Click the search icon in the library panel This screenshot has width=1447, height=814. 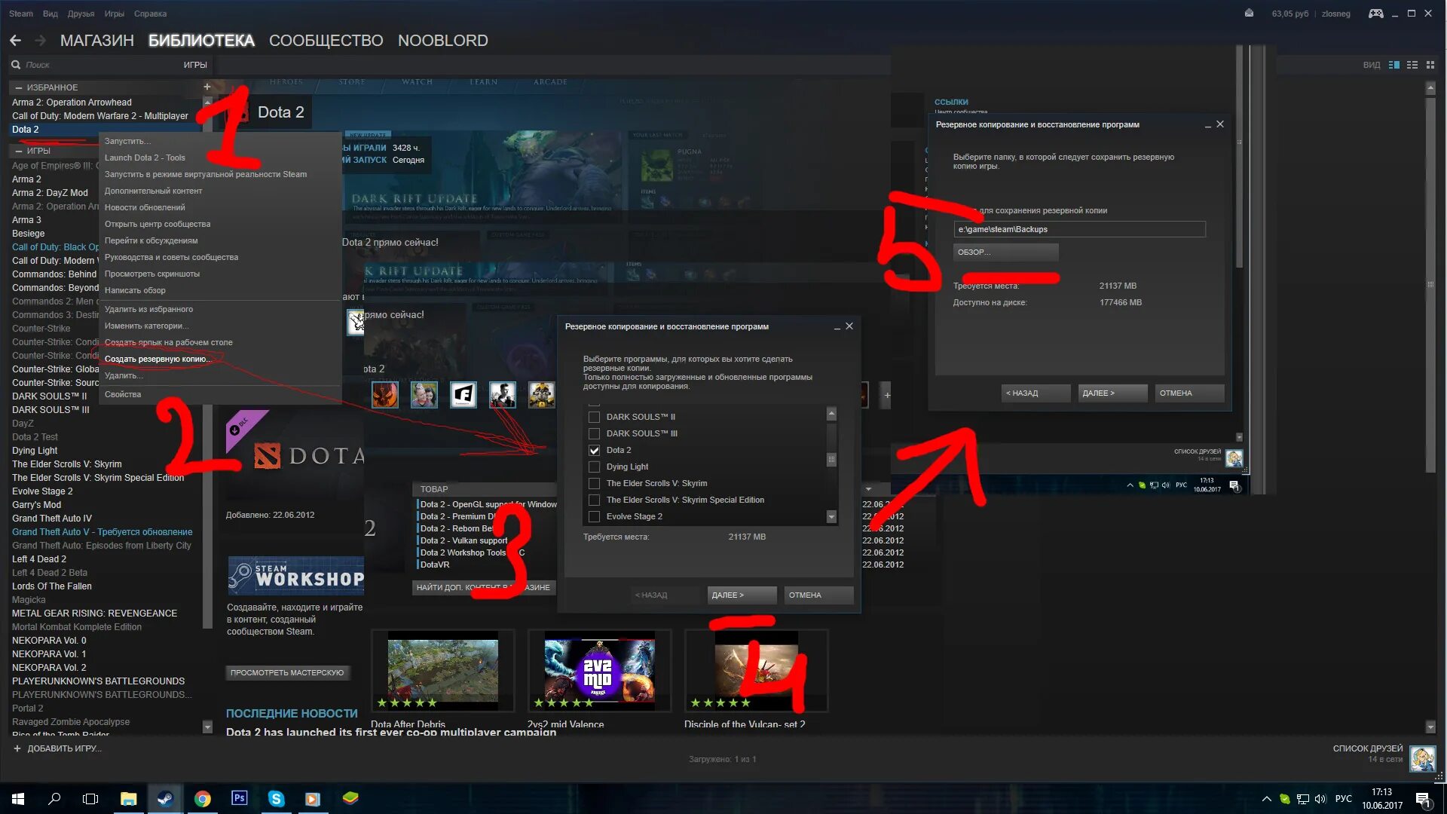[17, 63]
